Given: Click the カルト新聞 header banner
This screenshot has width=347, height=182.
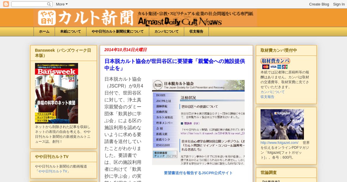Looking at the screenshot, I should (145, 18).
